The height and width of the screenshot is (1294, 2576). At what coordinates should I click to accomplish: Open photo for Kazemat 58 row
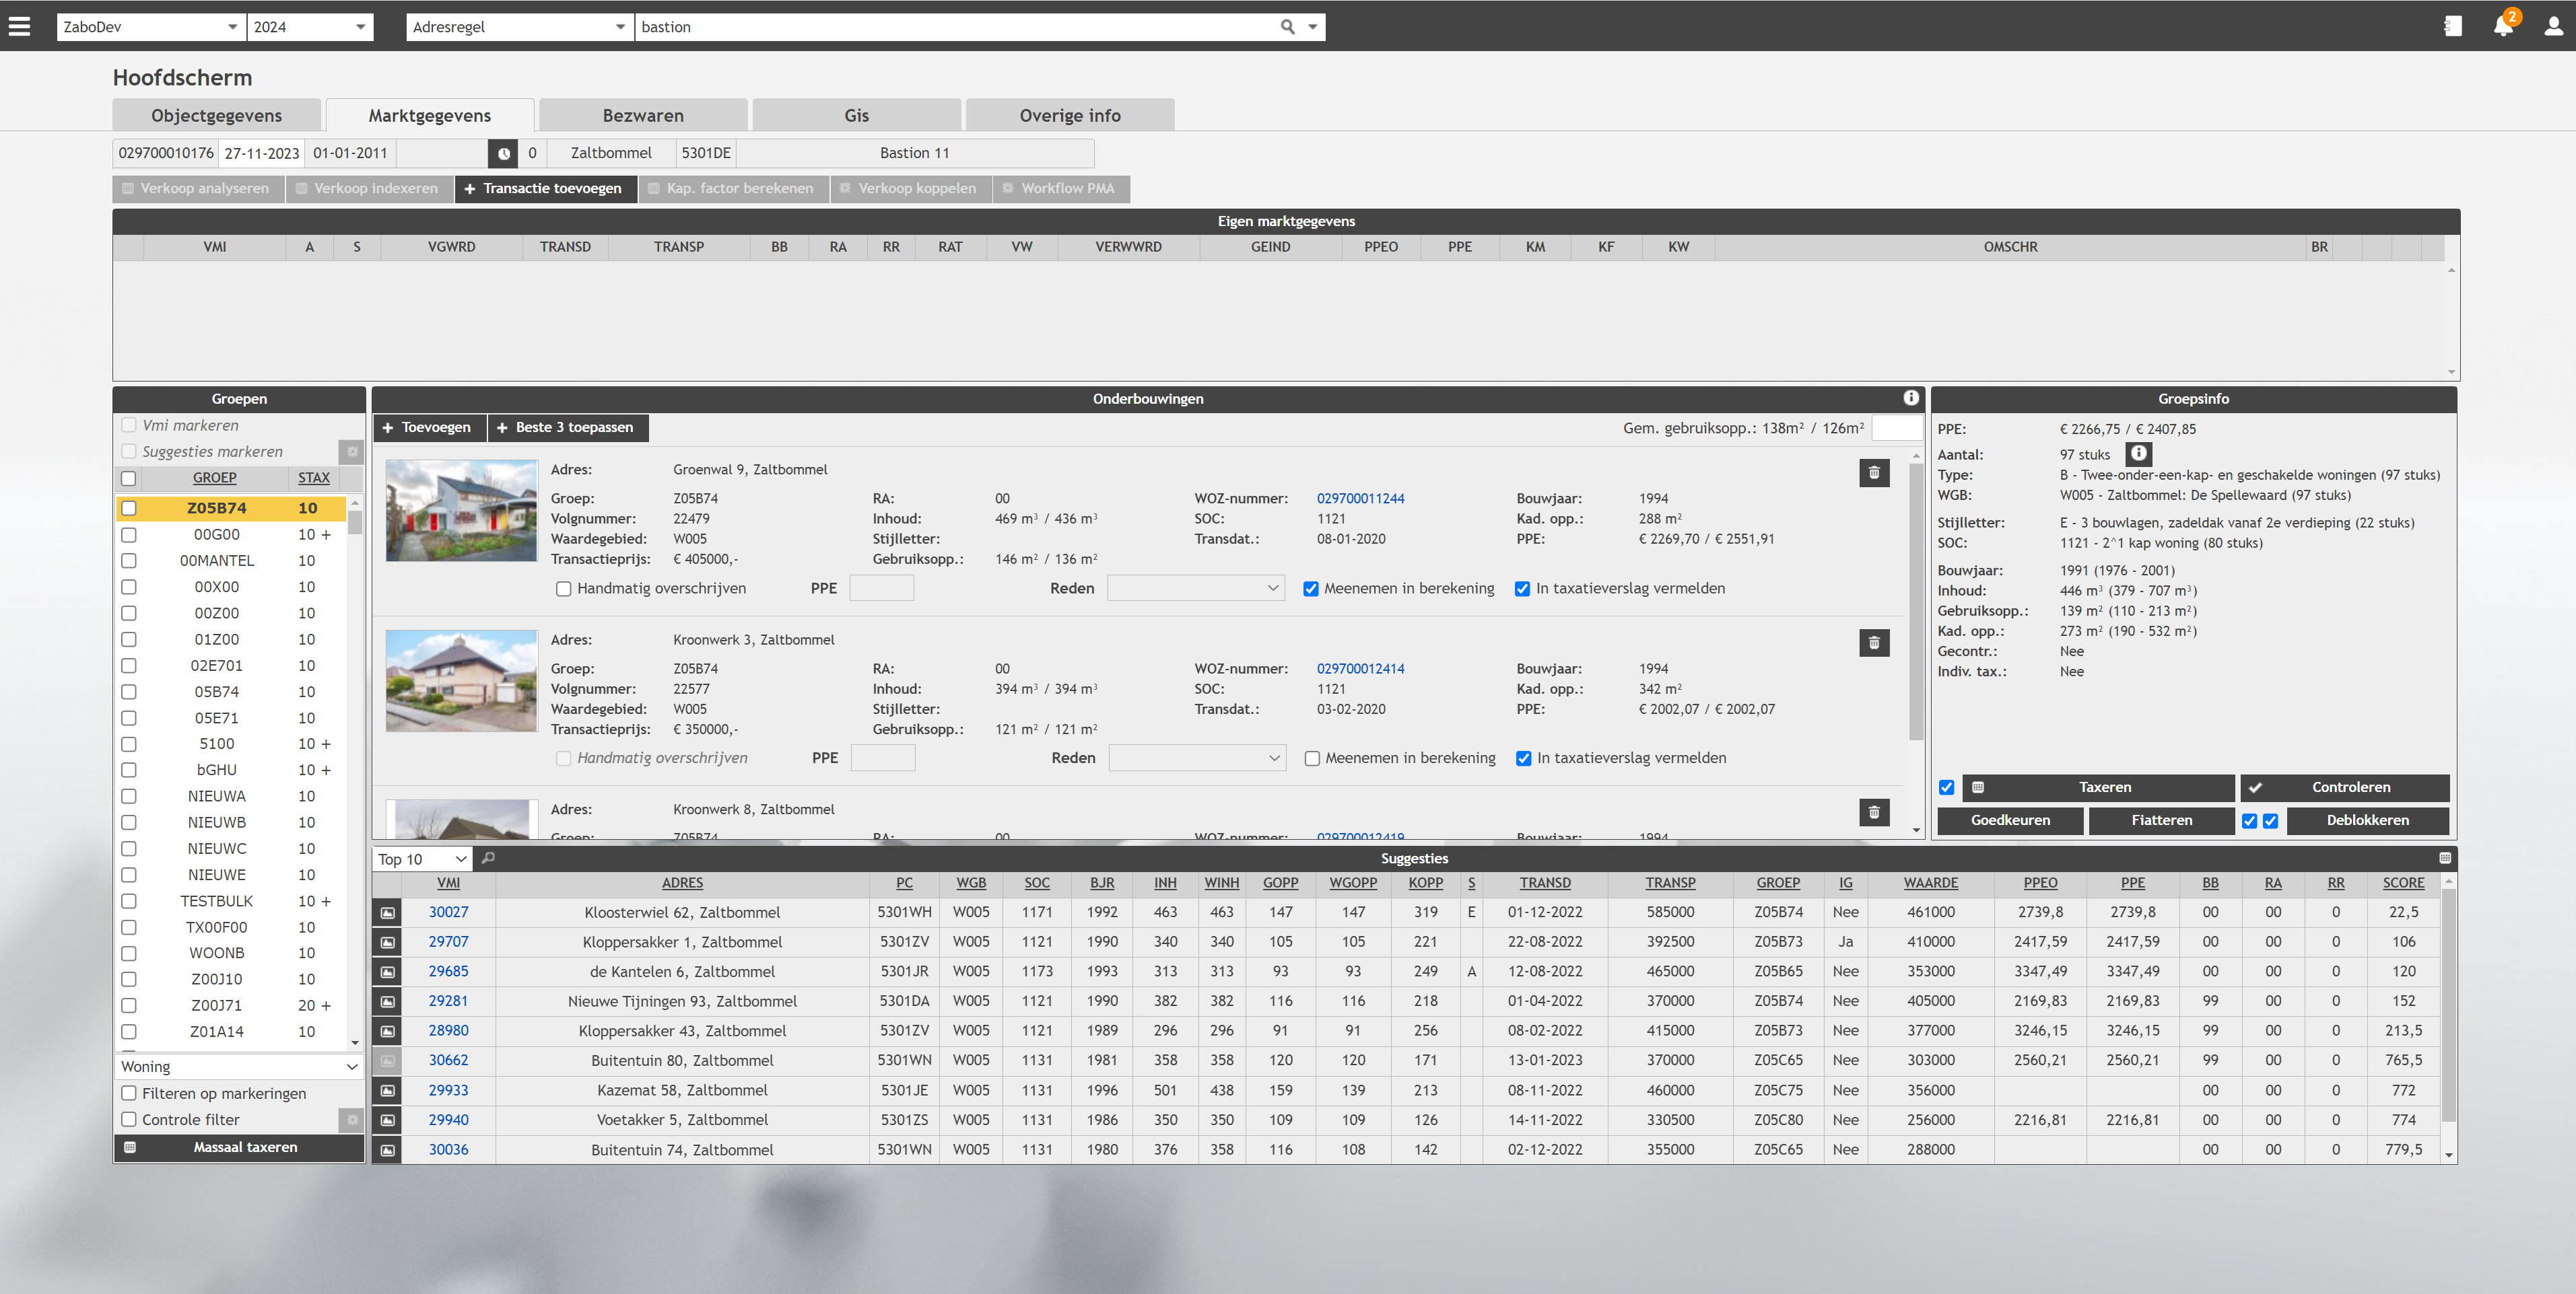tap(388, 1091)
